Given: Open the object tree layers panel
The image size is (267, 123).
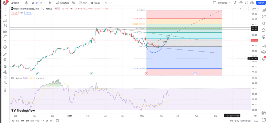Looking at the screenshot, I should coord(263,23).
